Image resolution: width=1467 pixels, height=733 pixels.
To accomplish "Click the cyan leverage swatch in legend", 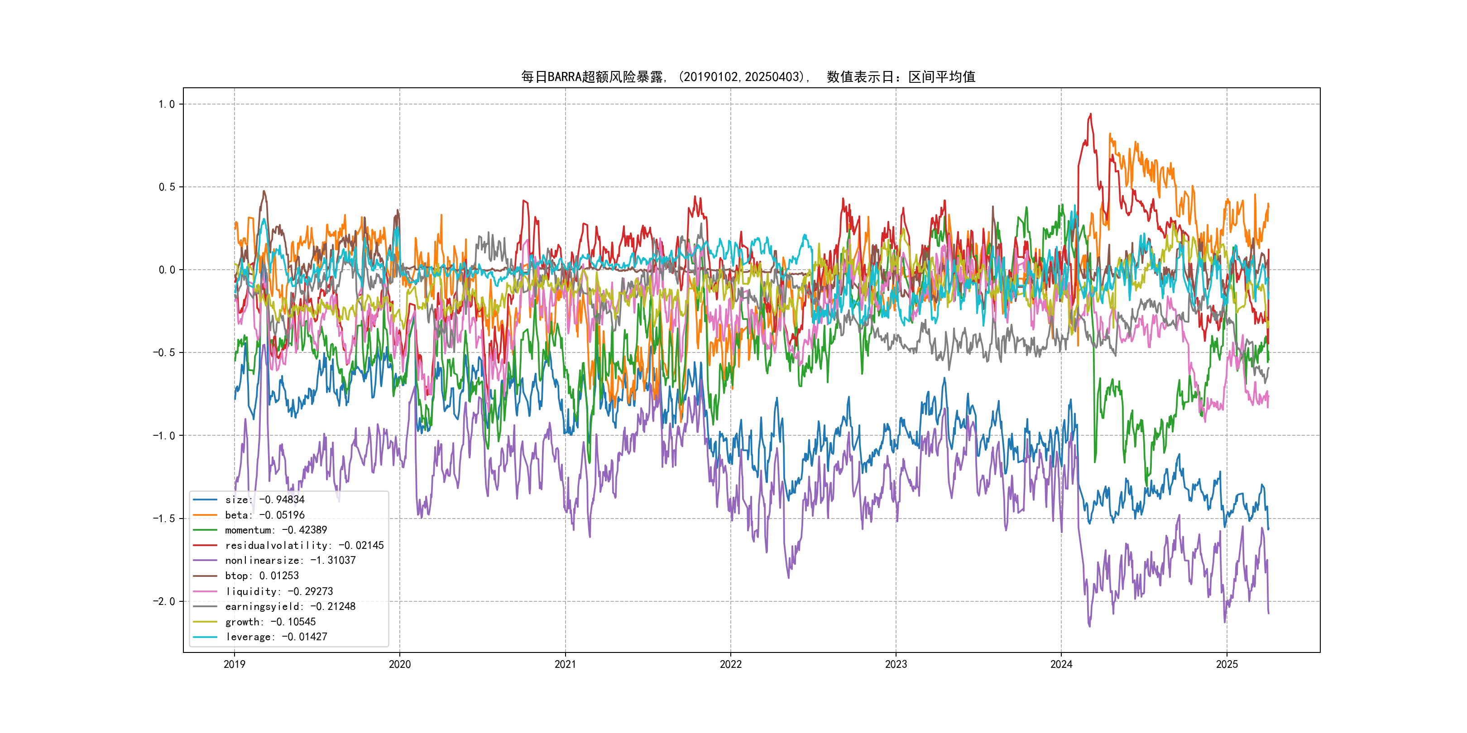I will pos(205,637).
